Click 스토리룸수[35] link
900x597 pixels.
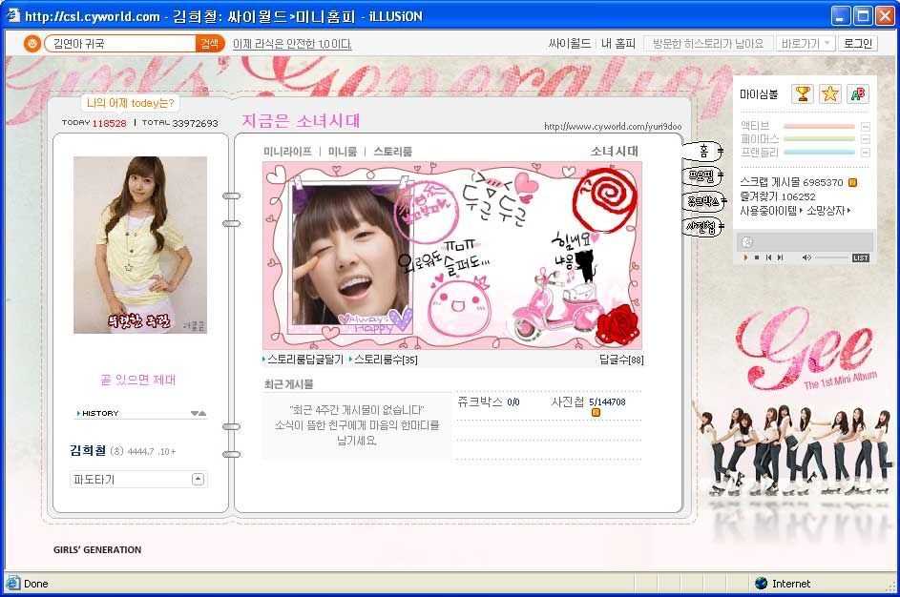coord(384,360)
